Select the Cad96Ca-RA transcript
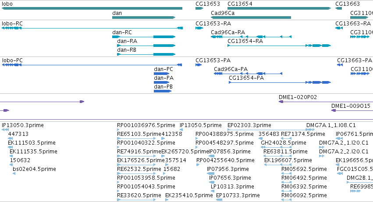Image resolution: width=373 pixels, height=202 pixels. 251,37
